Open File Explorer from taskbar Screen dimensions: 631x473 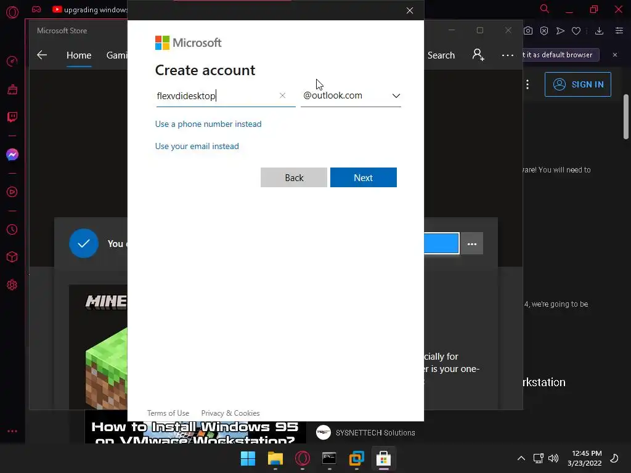pyautogui.click(x=275, y=458)
